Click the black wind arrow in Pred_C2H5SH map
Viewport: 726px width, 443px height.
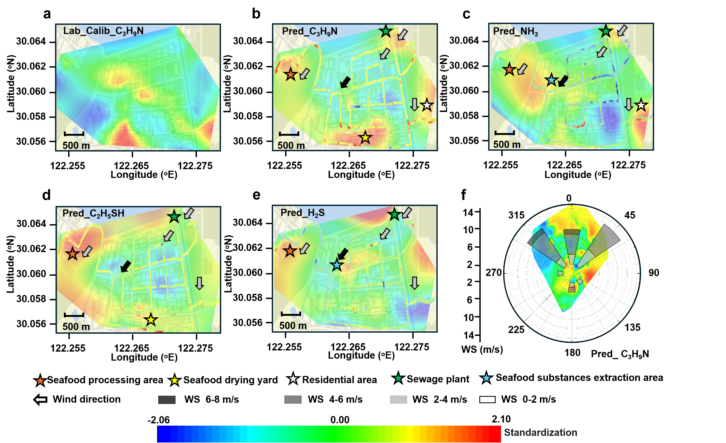point(126,266)
